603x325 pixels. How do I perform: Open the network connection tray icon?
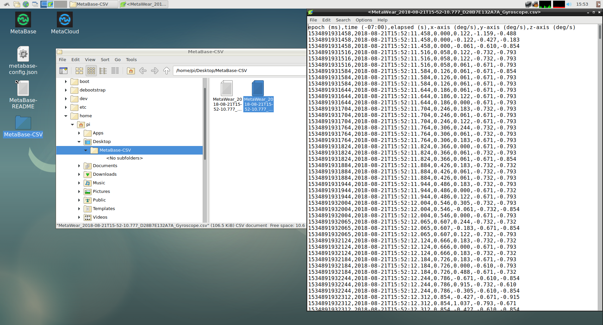point(528,4)
